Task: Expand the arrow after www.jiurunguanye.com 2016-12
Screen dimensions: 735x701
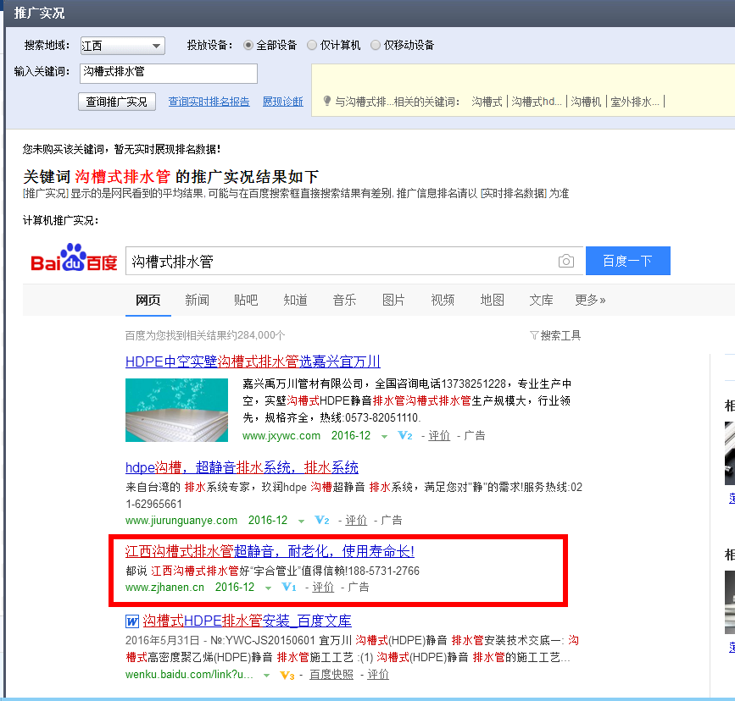Action: tap(302, 522)
